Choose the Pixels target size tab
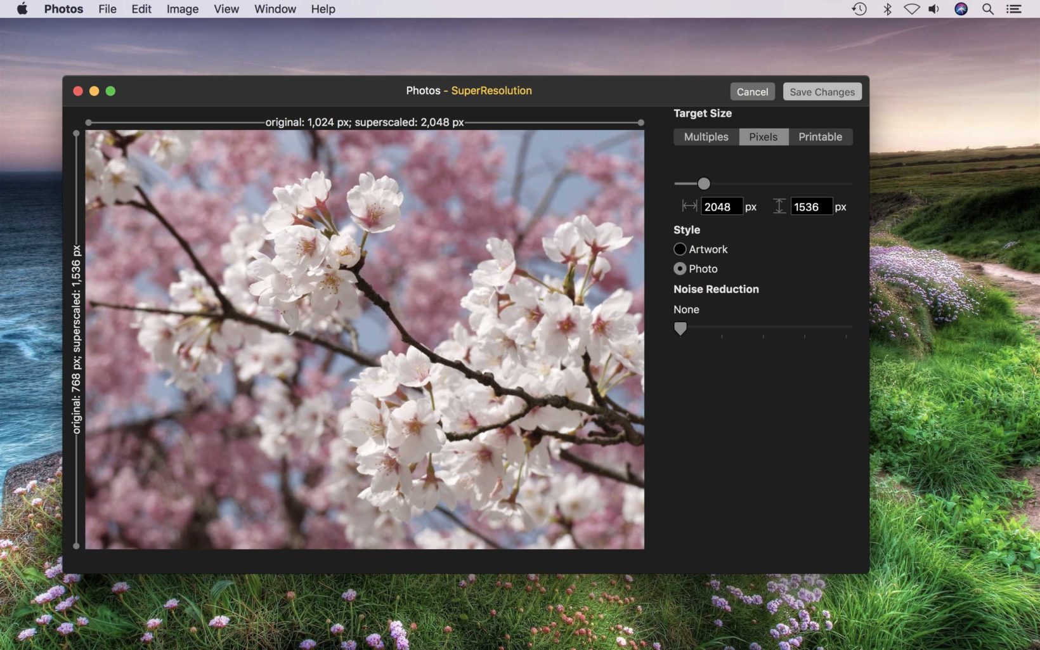 click(x=763, y=137)
